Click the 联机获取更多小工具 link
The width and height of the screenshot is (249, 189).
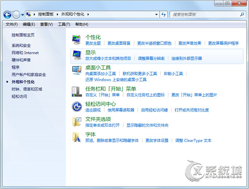tap(140, 74)
